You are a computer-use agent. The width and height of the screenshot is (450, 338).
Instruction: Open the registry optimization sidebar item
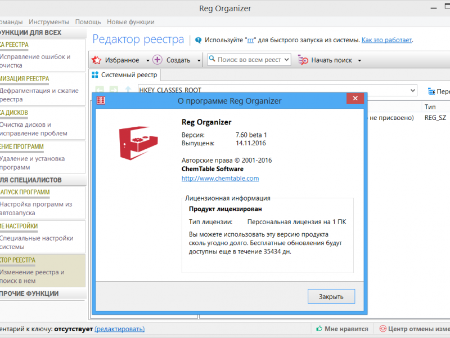click(43, 89)
